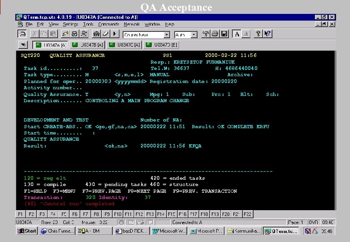Click the floppy disk save icon

(224, 34)
